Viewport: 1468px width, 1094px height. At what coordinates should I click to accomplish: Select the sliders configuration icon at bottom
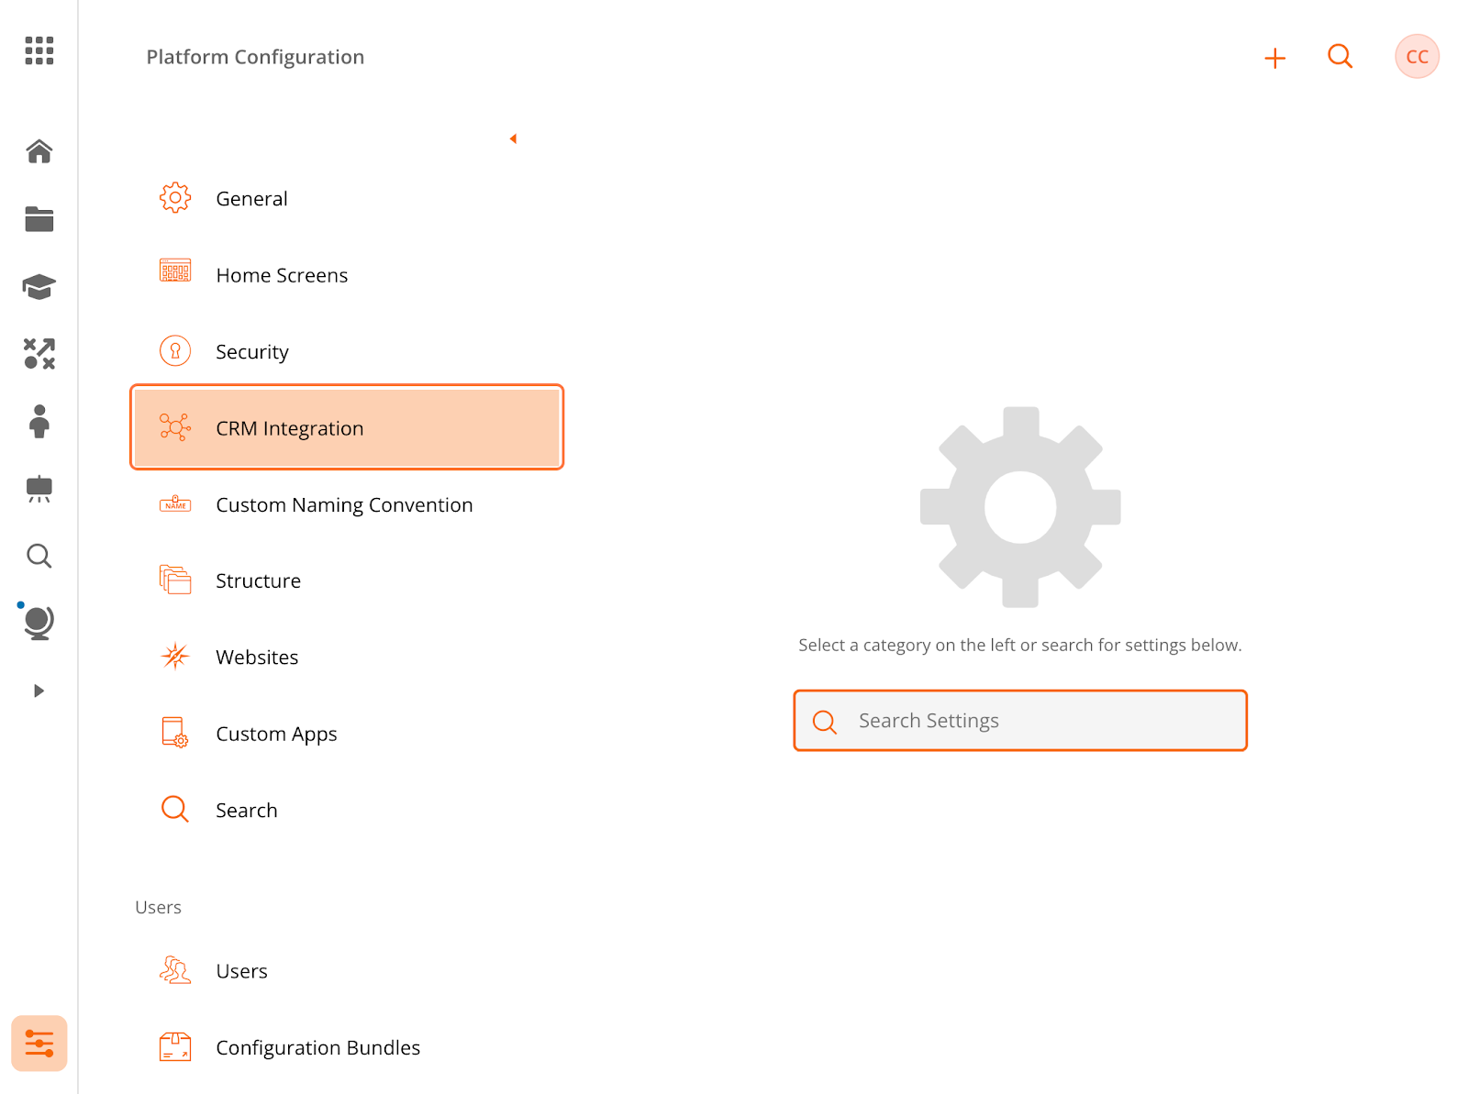click(39, 1044)
